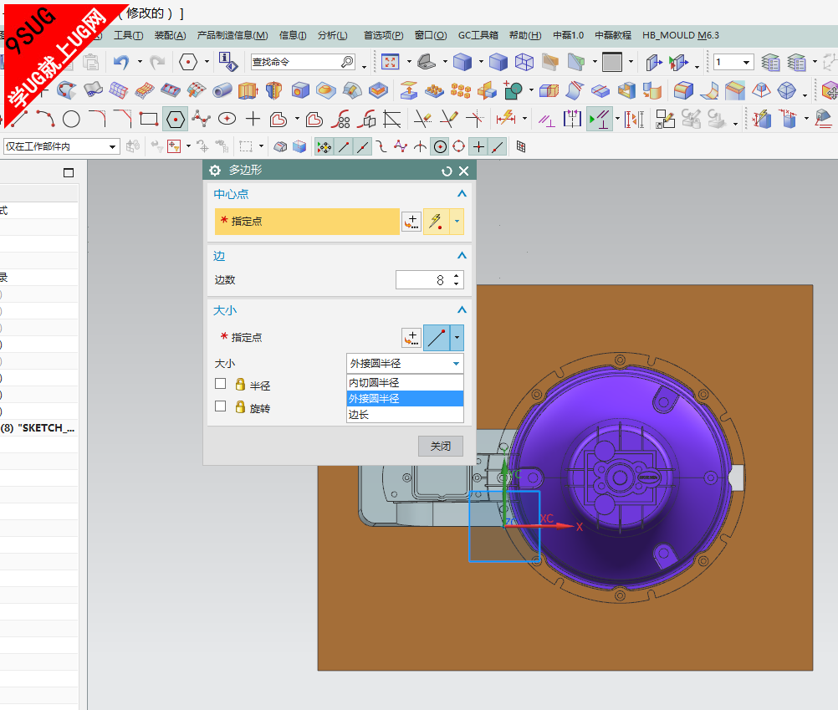Click the Pattern Feature orange cubes icon

pyautogui.click(x=460, y=90)
